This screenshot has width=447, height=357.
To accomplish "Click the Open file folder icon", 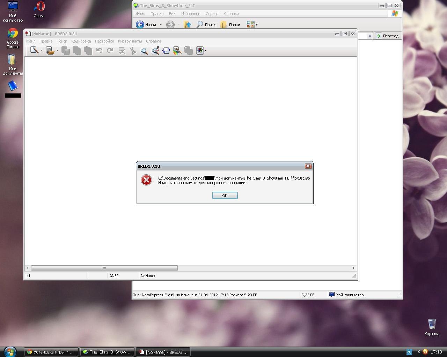I will (x=50, y=51).
